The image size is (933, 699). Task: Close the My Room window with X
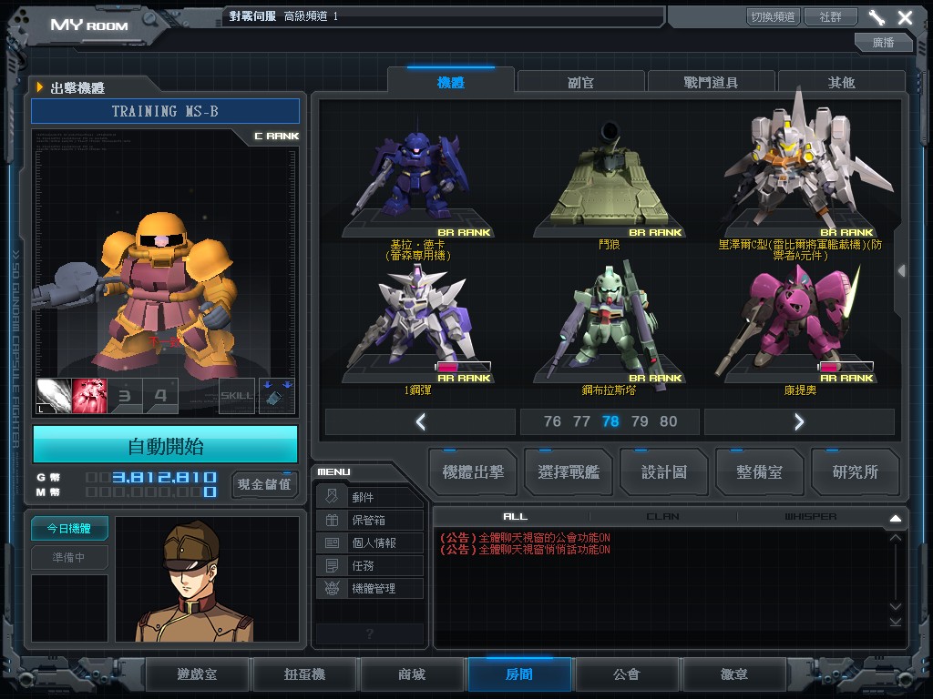[x=905, y=17]
